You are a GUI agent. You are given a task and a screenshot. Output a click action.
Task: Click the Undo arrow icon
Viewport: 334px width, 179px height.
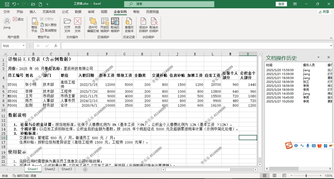pyautogui.click(x=14, y=4)
